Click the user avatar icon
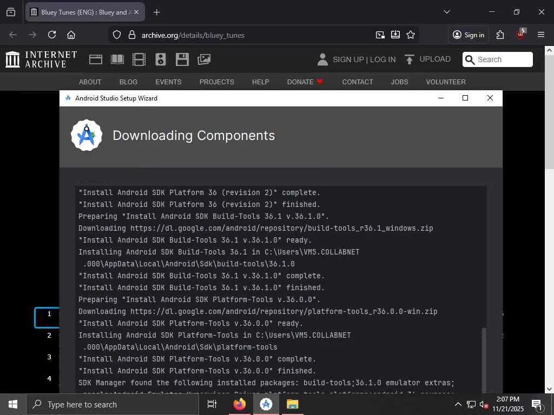Image resolution: width=554 pixels, height=415 pixels. tap(322, 59)
